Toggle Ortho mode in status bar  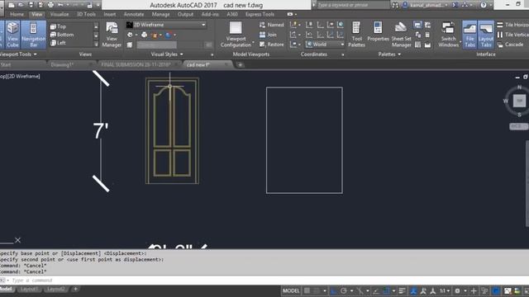(x=334, y=291)
